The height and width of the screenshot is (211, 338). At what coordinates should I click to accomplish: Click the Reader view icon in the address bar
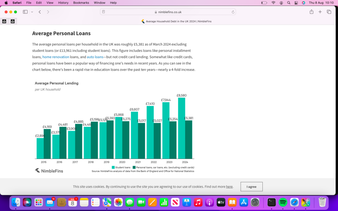tap(104, 12)
